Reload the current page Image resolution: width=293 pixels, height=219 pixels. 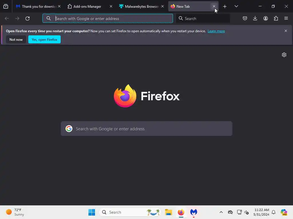(x=27, y=19)
